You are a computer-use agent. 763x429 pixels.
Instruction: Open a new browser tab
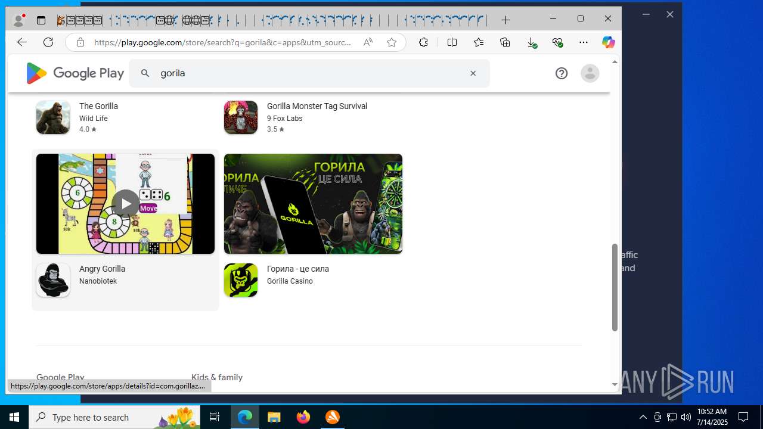point(505,20)
